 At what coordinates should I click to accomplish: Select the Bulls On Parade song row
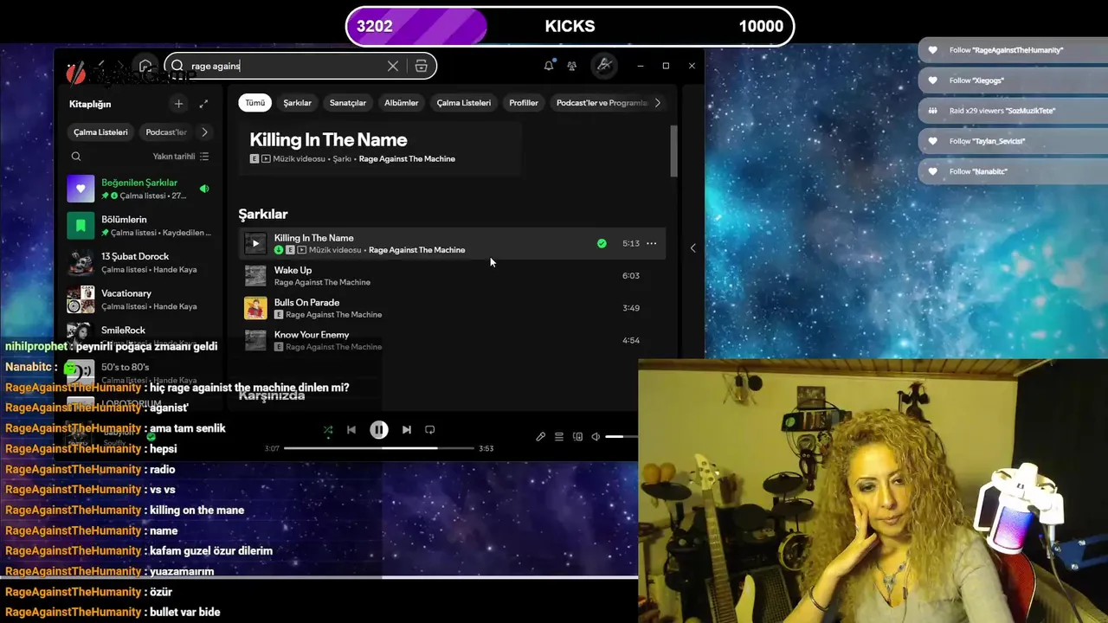coord(450,308)
